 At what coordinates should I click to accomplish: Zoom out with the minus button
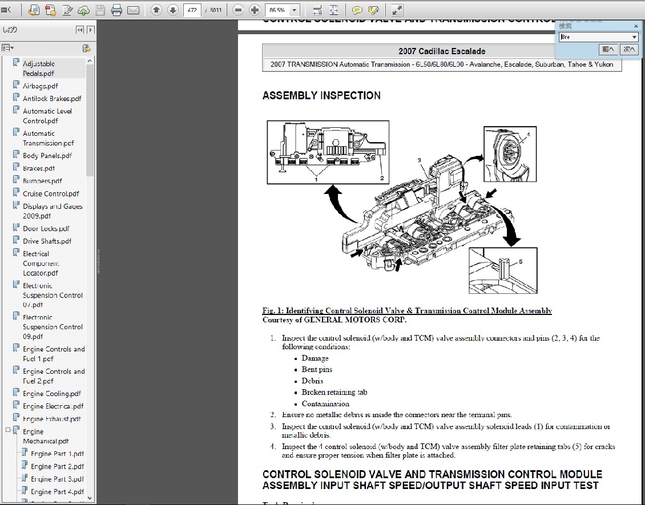[238, 10]
